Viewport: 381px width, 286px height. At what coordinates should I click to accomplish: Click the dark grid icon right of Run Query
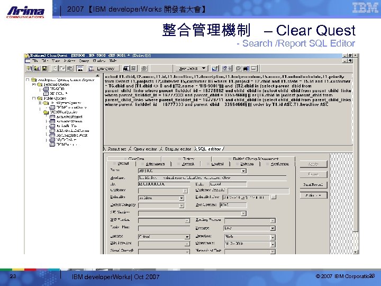126,68
